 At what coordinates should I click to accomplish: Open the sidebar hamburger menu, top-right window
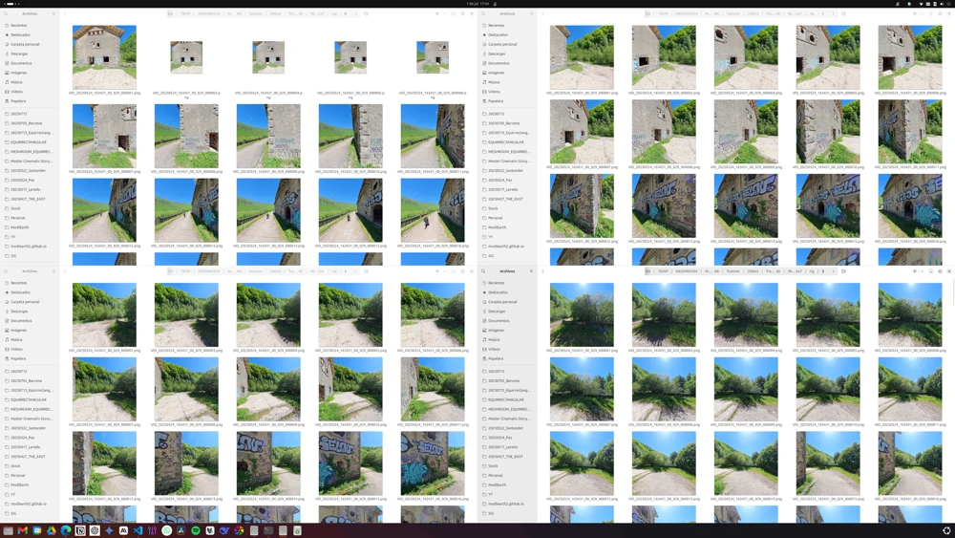[531, 13]
